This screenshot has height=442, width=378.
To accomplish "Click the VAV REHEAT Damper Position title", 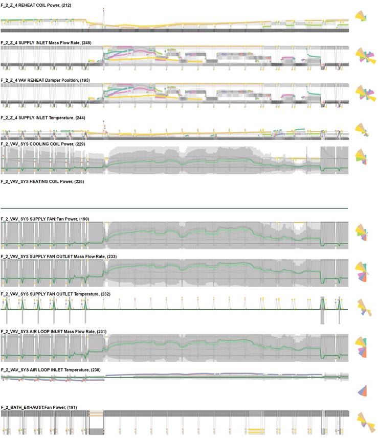I will point(51,80).
